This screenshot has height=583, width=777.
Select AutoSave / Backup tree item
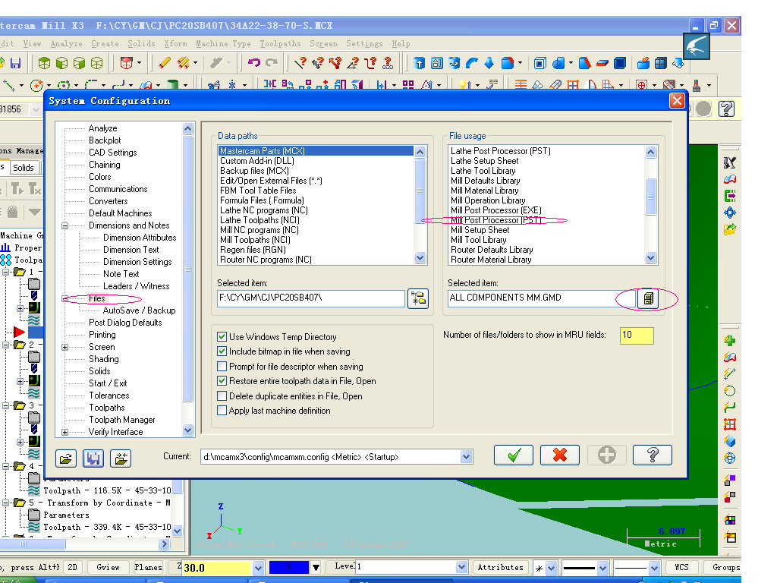pos(139,310)
